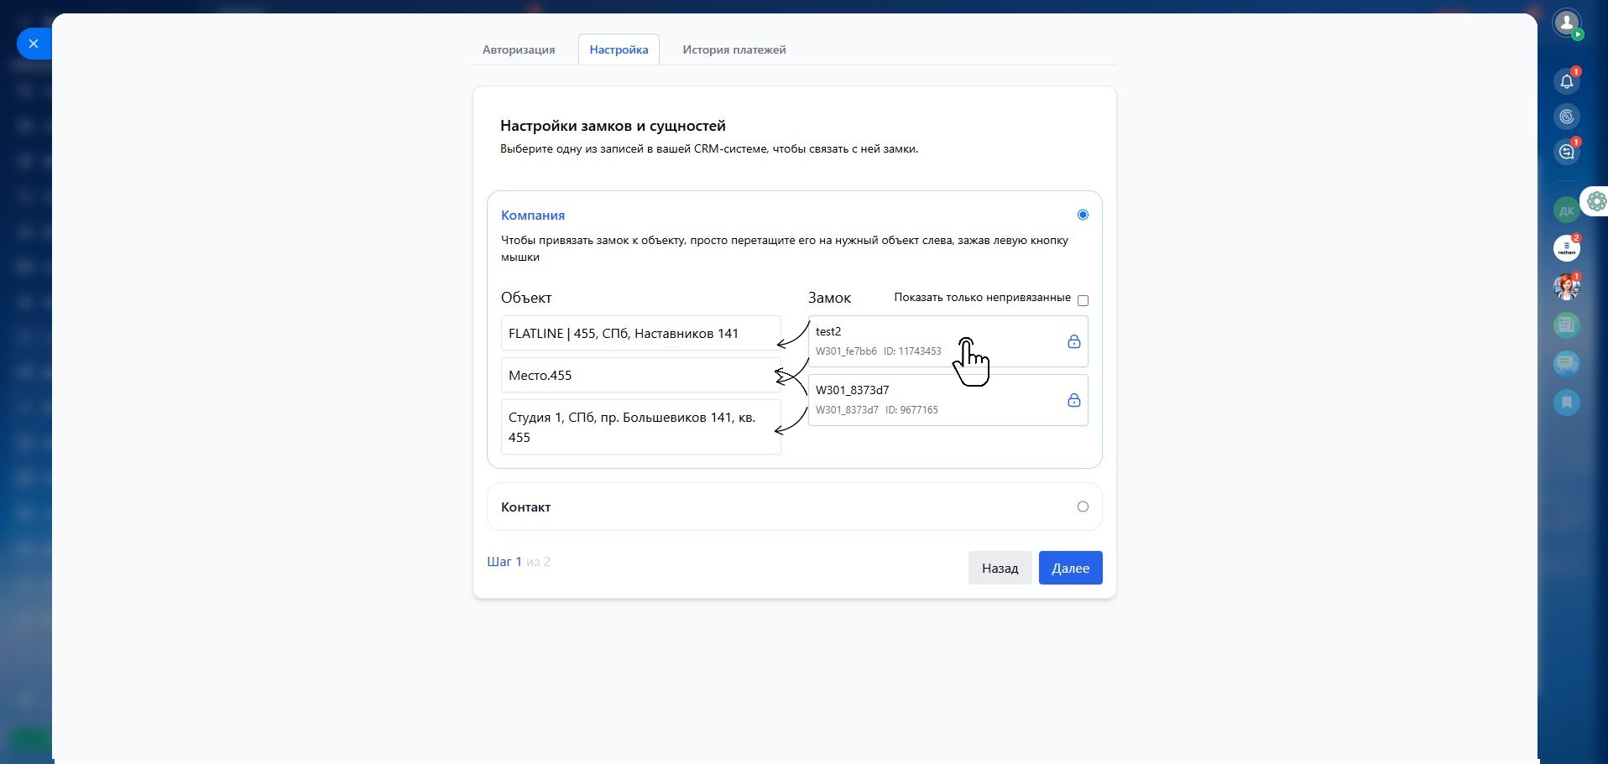Open the chat bubbles icon in the sidebar
The width and height of the screenshot is (1608, 764).
coord(1566,364)
